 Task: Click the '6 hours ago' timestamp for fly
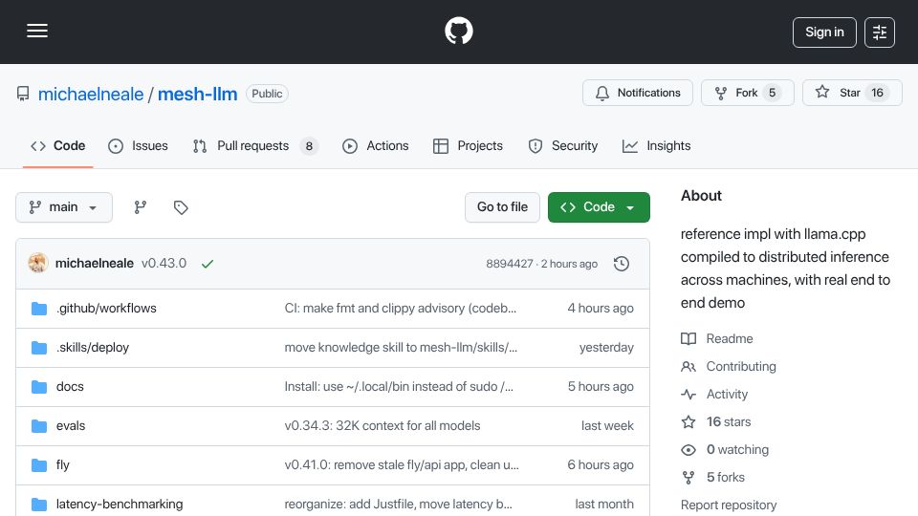pos(601,465)
